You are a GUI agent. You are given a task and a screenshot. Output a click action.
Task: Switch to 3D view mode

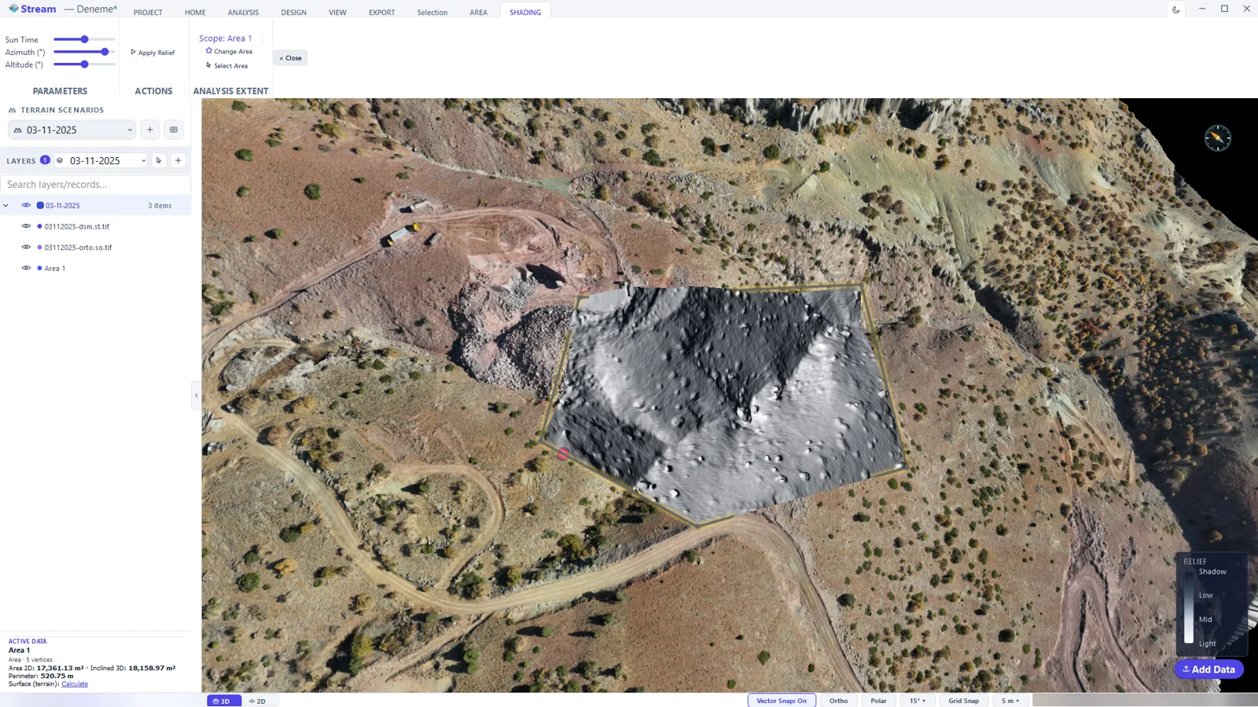coord(223,701)
